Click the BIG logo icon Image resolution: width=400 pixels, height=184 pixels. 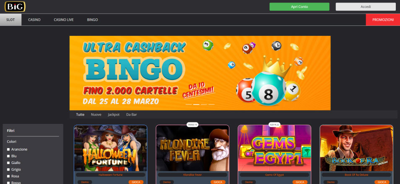[x=15, y=7]
